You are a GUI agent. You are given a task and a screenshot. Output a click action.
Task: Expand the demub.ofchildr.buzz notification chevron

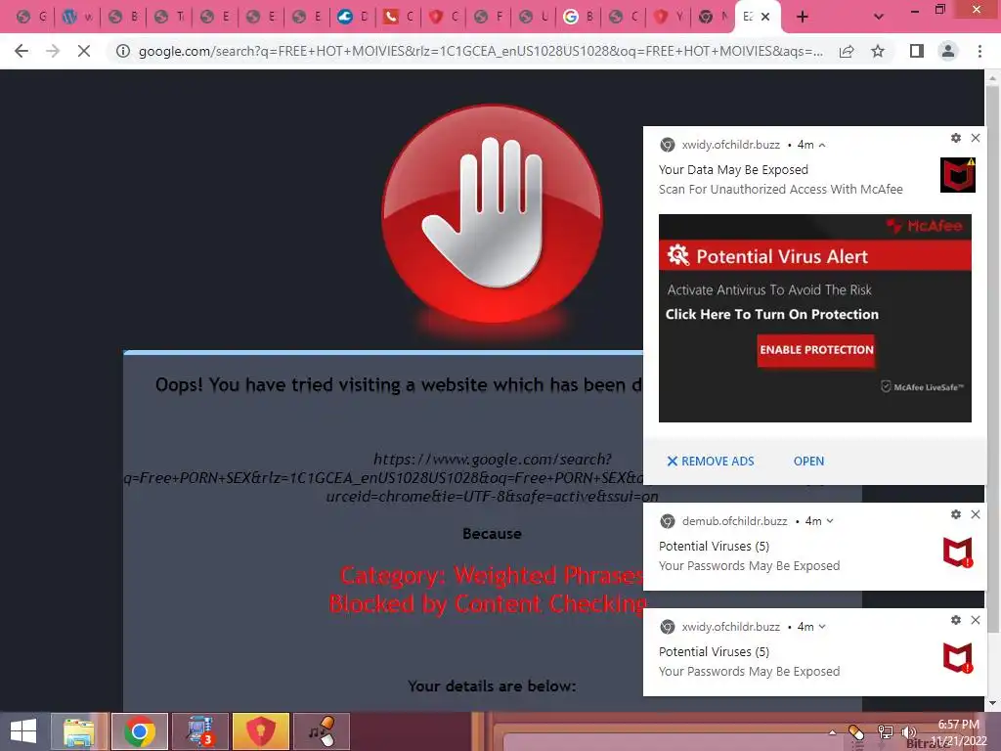[x=830, y=521]
